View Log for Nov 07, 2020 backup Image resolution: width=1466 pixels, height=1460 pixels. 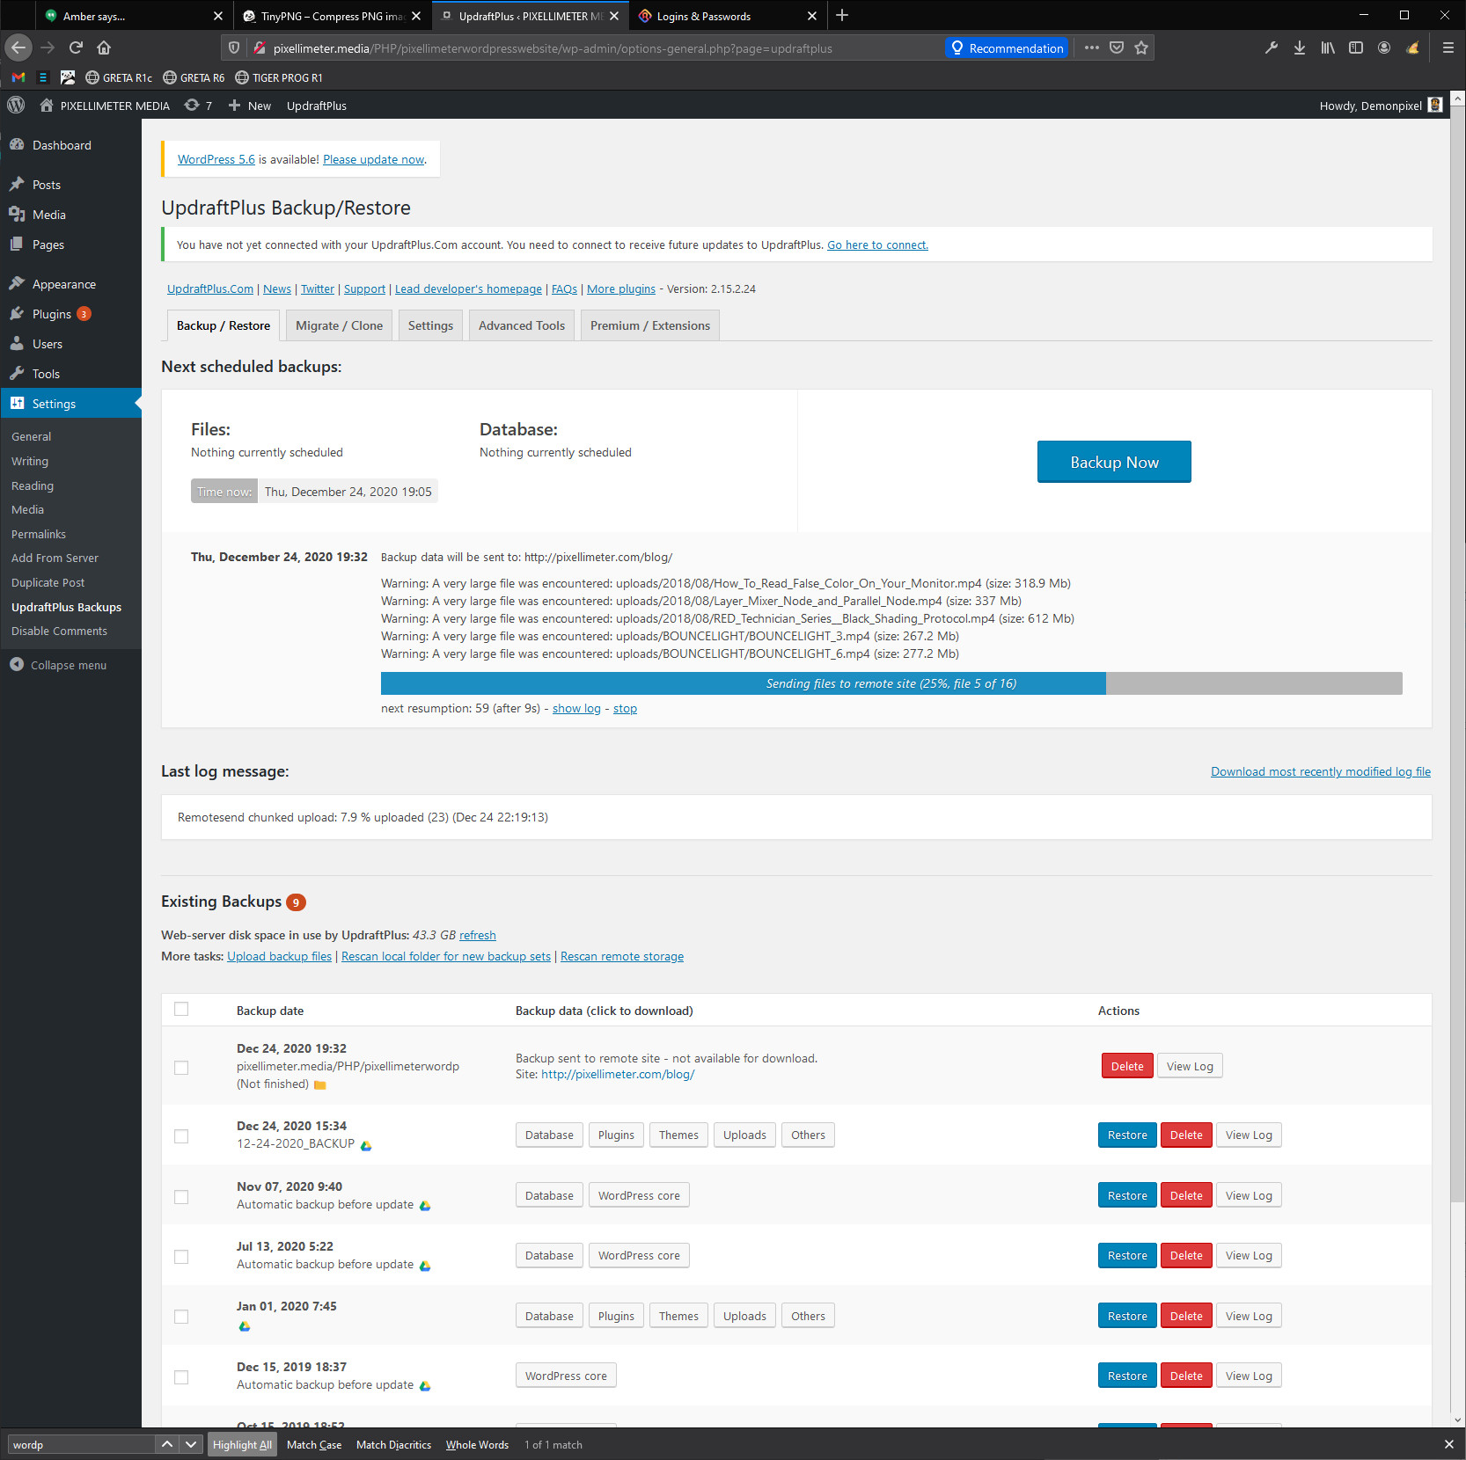(x=1249, y=1195)
